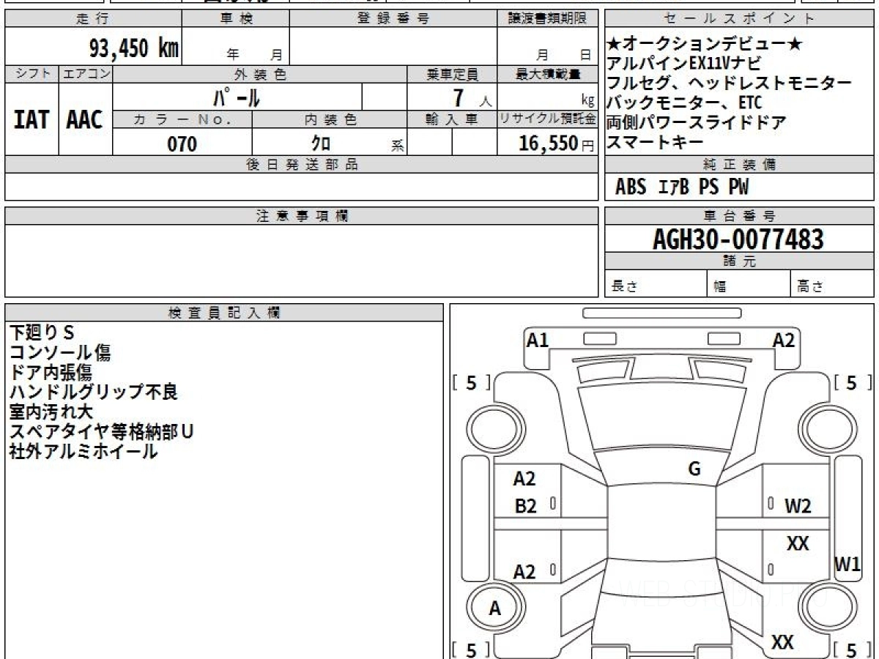Click the A1 damage mark on diagram
The height and width of the screenshot is (659, 879).
(x=538, y=340)
